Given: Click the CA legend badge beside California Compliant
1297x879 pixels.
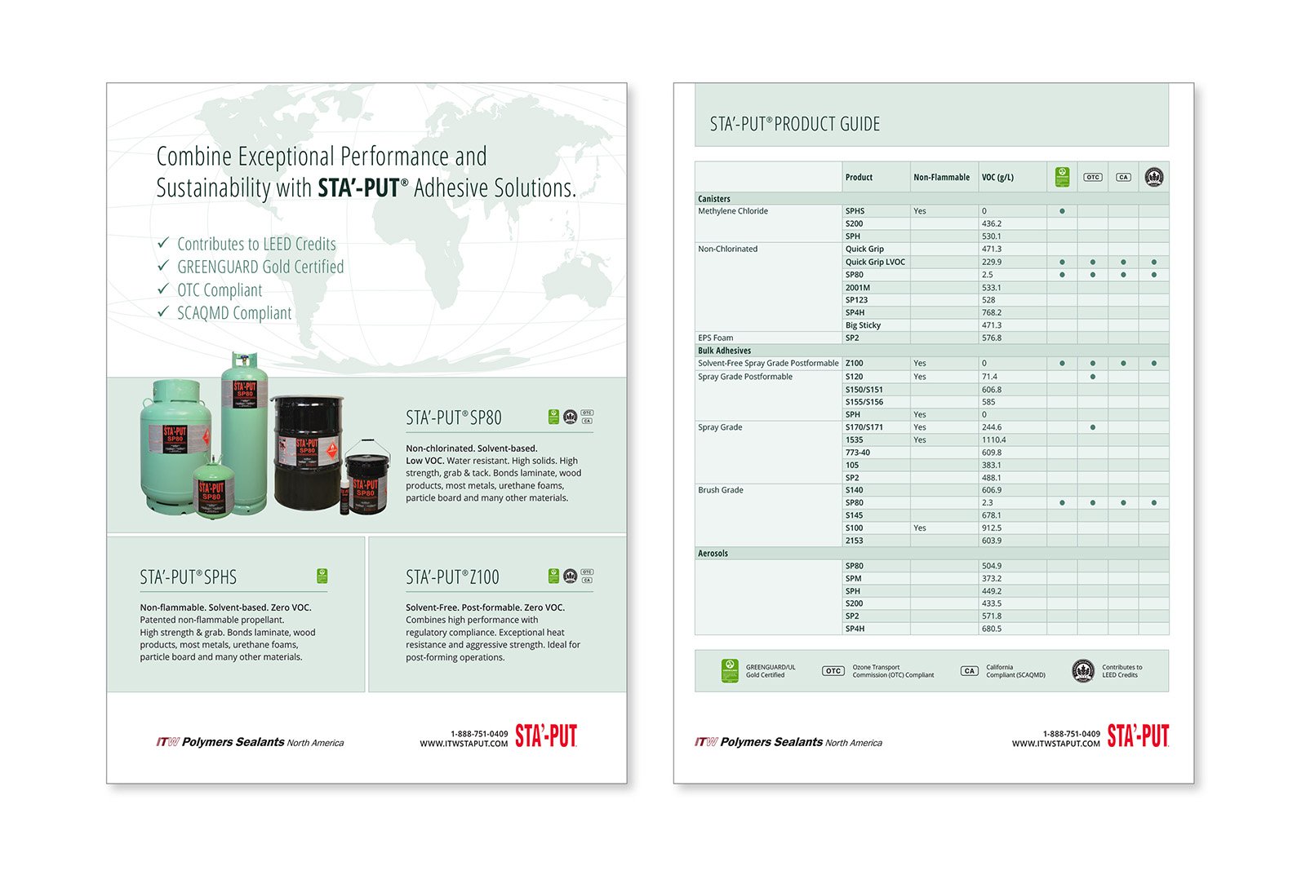Looking at the screenshot, I should (969, 671).
